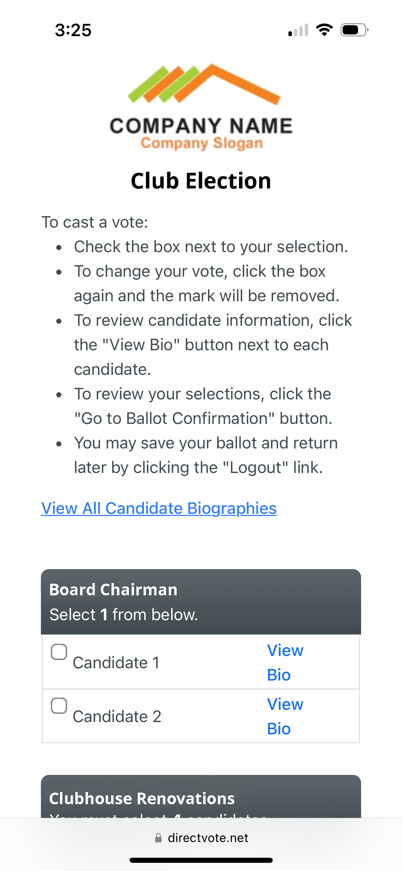Tap the Board Chairman section header
Viewport: 402px width, 871px height.
tap(113, 590)
